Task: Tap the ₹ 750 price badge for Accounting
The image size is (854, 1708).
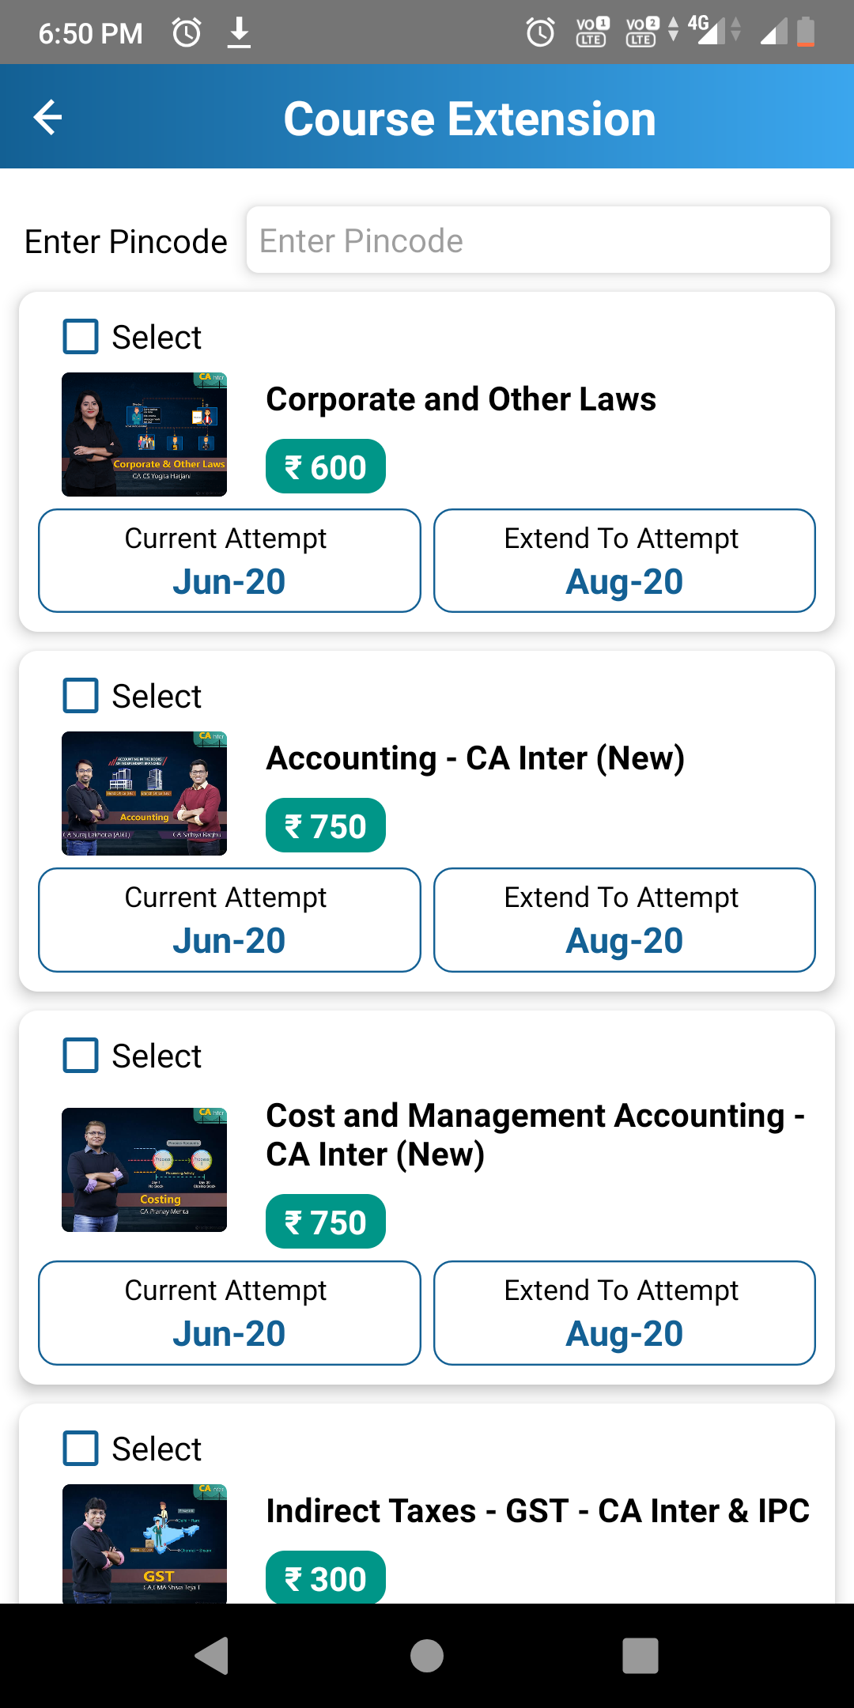Action: click(x=325, y=826)
